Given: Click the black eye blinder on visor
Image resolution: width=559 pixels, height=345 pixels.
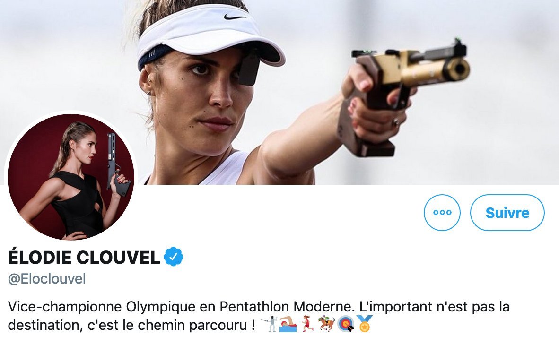Looking at the screenshot, I should point(249,68).
